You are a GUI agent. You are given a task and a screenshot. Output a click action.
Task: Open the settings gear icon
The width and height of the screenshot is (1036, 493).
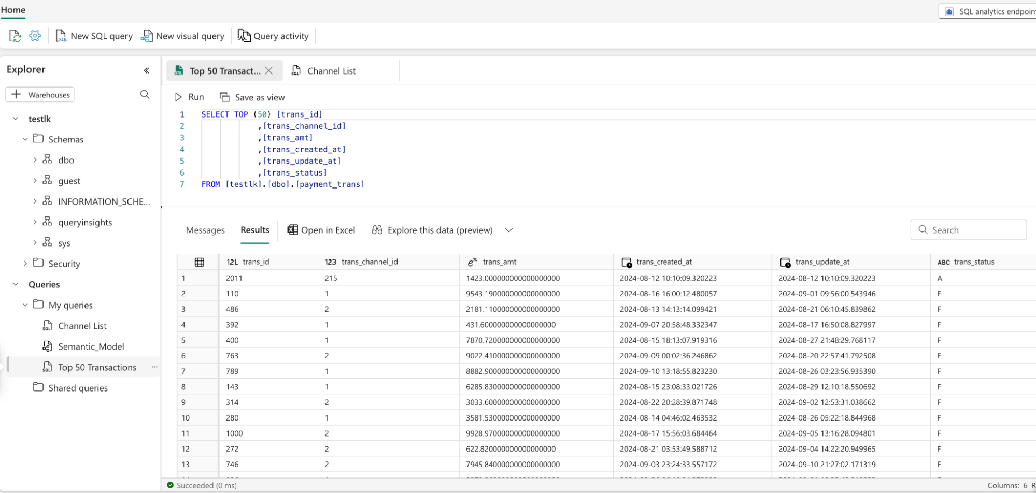pos(34,35)
